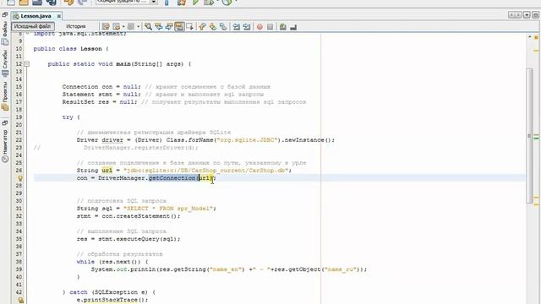This screenshot has width=541, height=304.
Task: Open the Службы side panel tab
Action: [5, 63]
